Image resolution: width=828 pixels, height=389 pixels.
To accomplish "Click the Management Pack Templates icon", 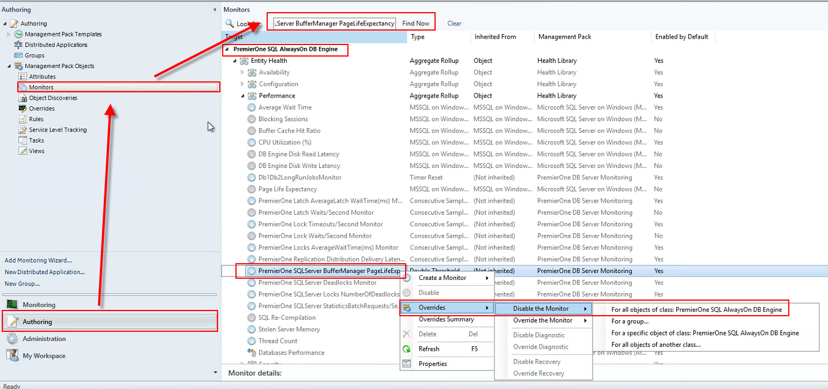I will click(18, 34).
